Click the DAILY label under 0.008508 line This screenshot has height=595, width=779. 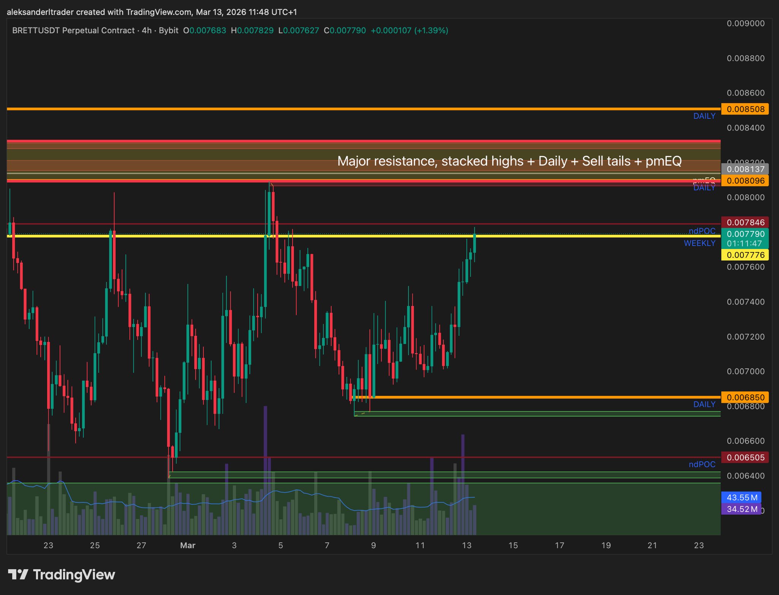point(704,116)
